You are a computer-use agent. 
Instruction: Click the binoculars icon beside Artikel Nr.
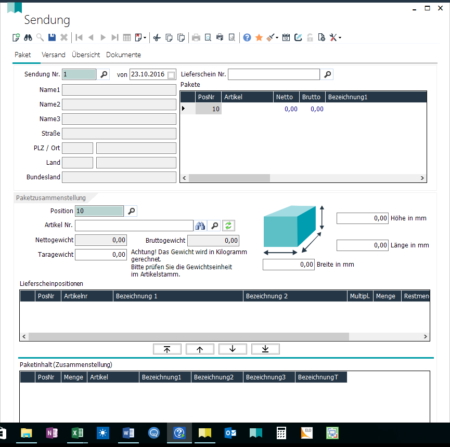coord(200,226)
